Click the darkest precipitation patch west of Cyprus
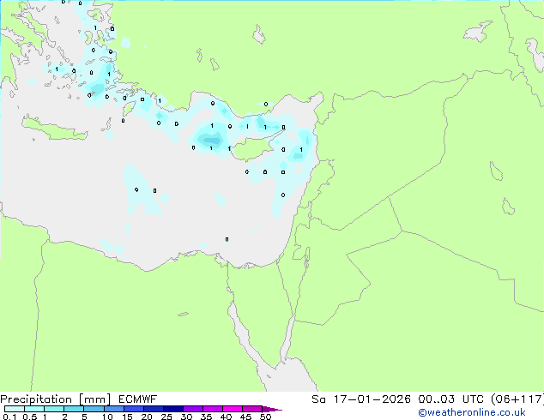 [211, 141]
